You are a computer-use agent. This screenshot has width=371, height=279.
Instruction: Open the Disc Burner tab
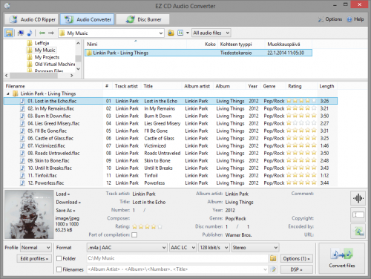[x=143, y=19]
